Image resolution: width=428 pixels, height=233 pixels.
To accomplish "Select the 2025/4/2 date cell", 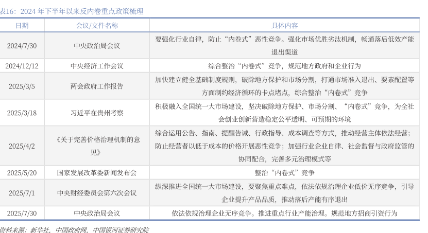I will click(x=22, y=146).
